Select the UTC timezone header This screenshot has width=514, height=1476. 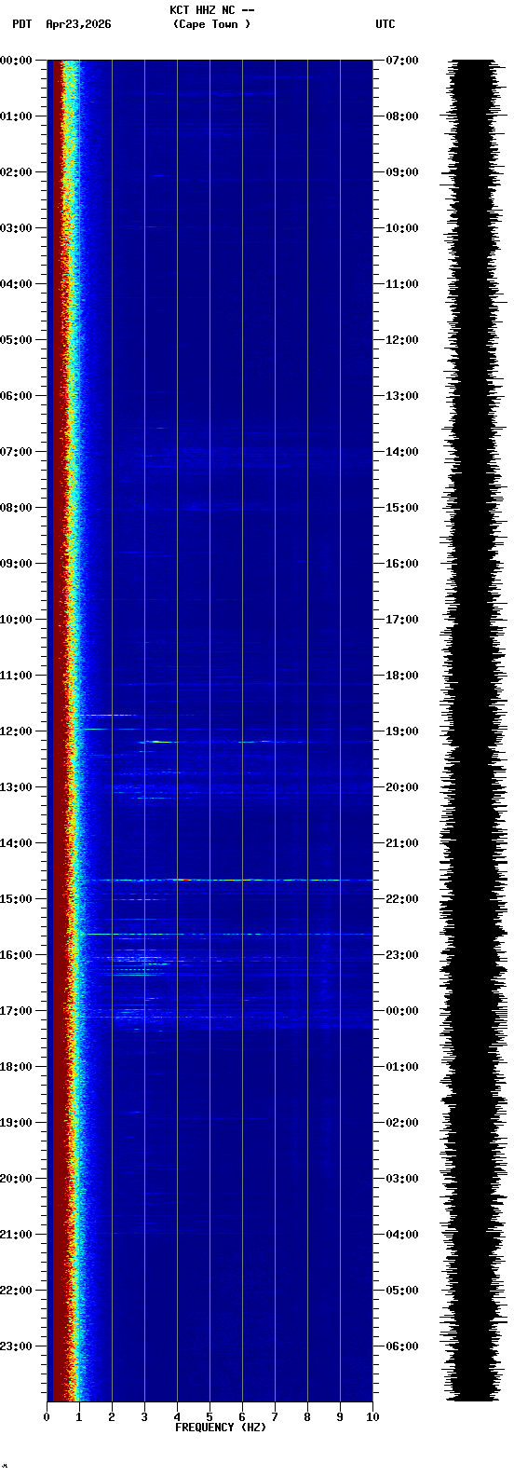click(385, 24)
